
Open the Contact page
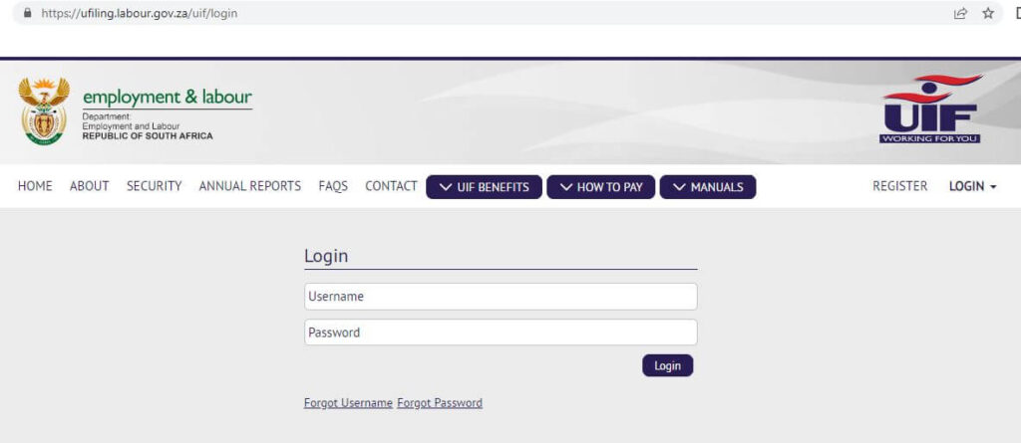[x=391, y=186]
